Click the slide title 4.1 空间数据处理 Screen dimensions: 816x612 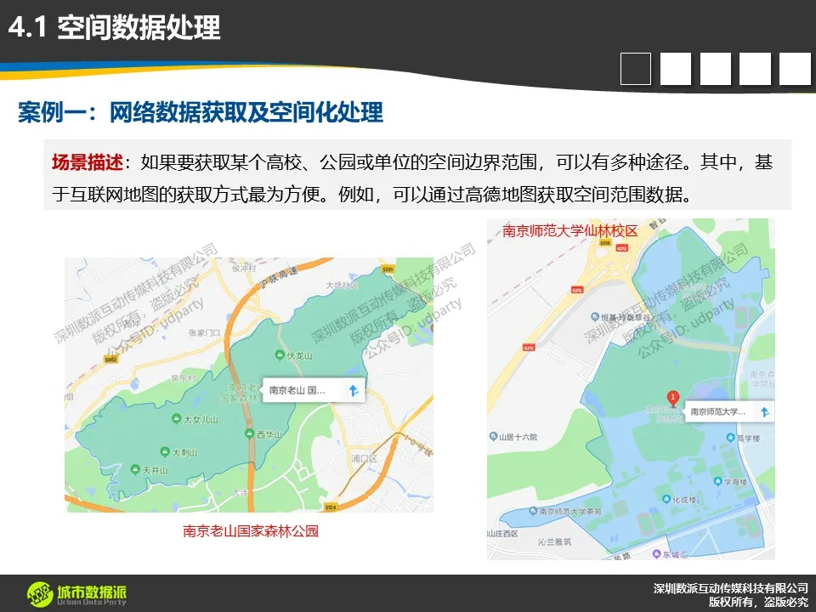(x=115, y=27)
